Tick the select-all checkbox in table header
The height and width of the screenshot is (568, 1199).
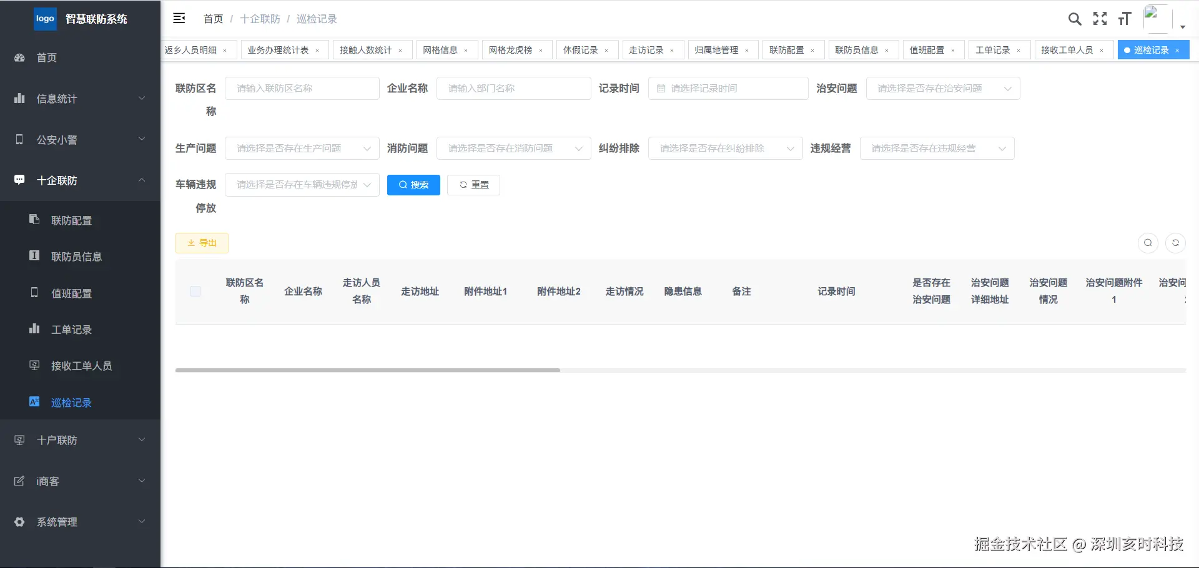(195, 291)
